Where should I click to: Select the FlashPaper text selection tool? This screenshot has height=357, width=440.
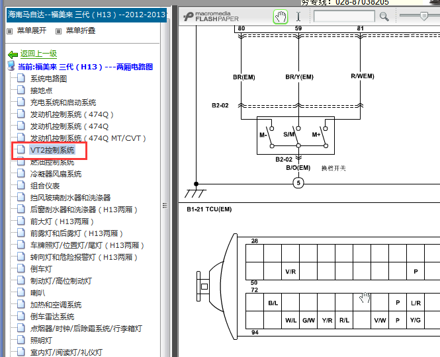[298, 17]
